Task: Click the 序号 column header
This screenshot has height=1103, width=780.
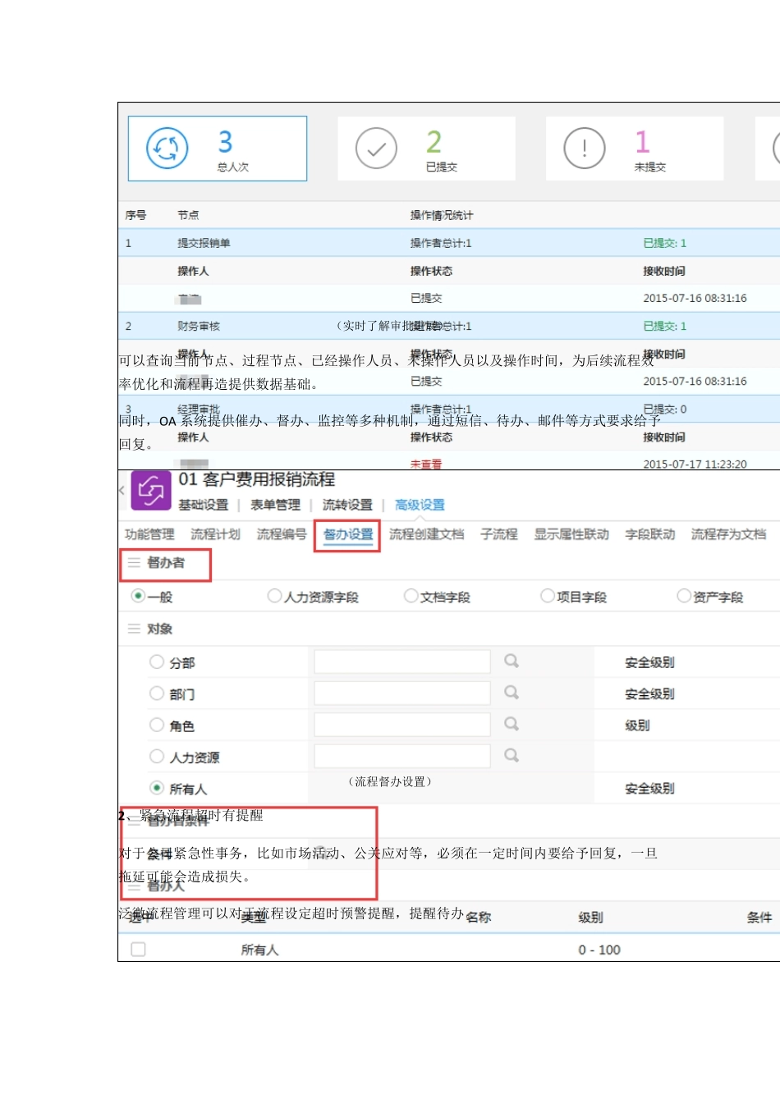Action: pos(135,215)
